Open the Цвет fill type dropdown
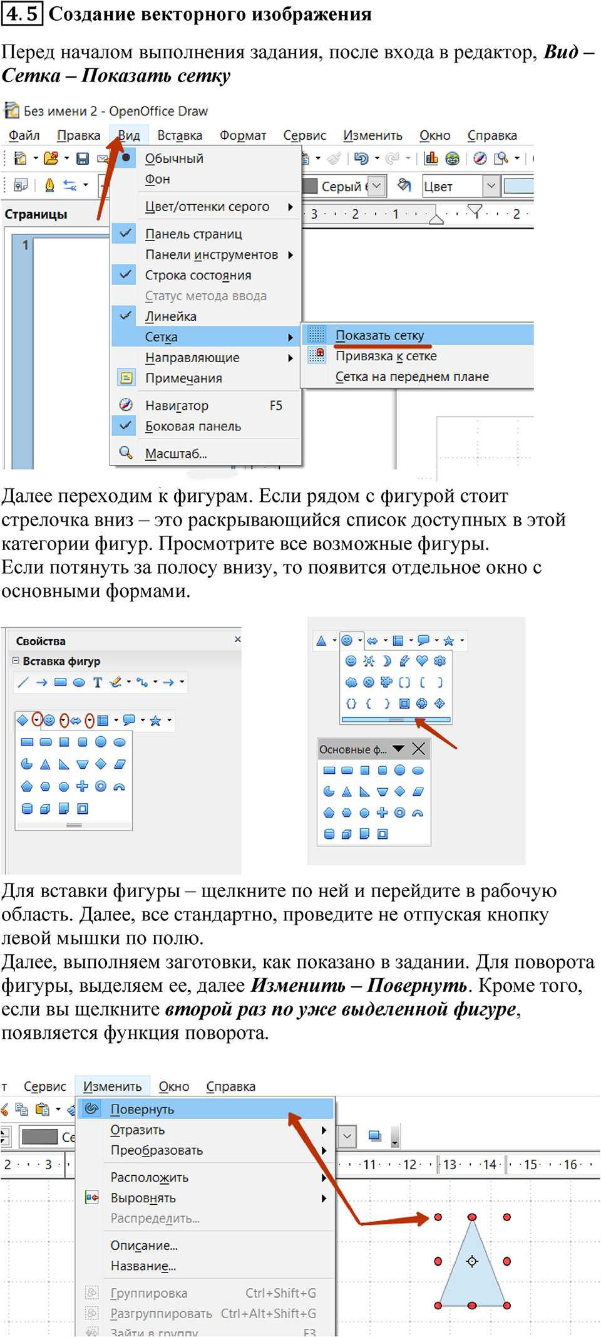This screenshot has height=1337, width=601. click(x=491, y=186)
